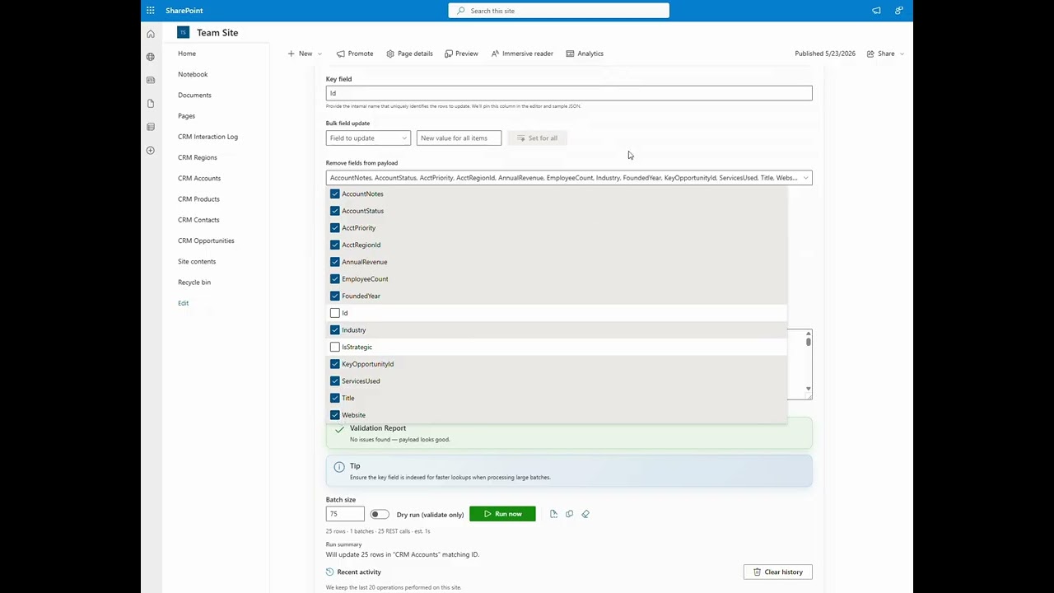The image size is (1054, 593).
Task: Open the My lists database icon
Action: click(150, 127)
